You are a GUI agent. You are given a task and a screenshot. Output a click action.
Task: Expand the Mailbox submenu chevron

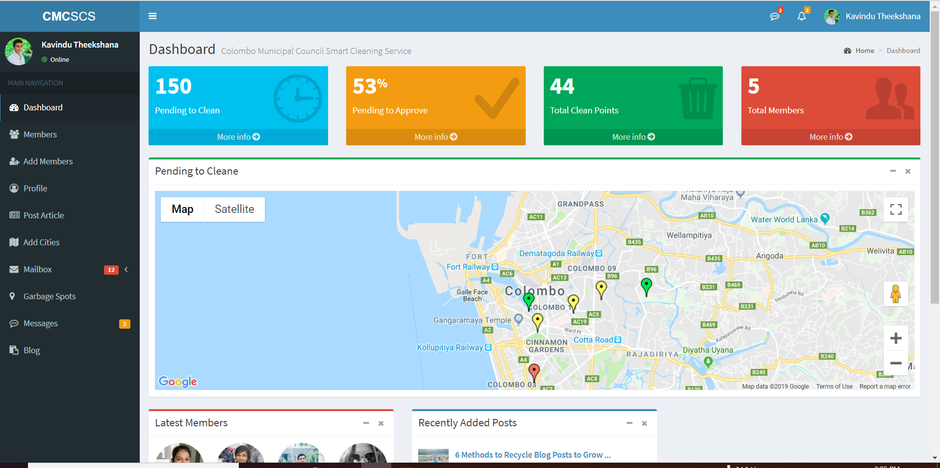pos(126,269)
